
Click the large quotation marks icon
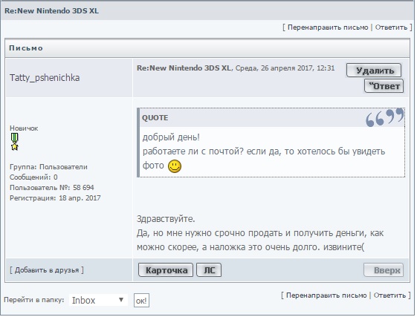point(384,117)
